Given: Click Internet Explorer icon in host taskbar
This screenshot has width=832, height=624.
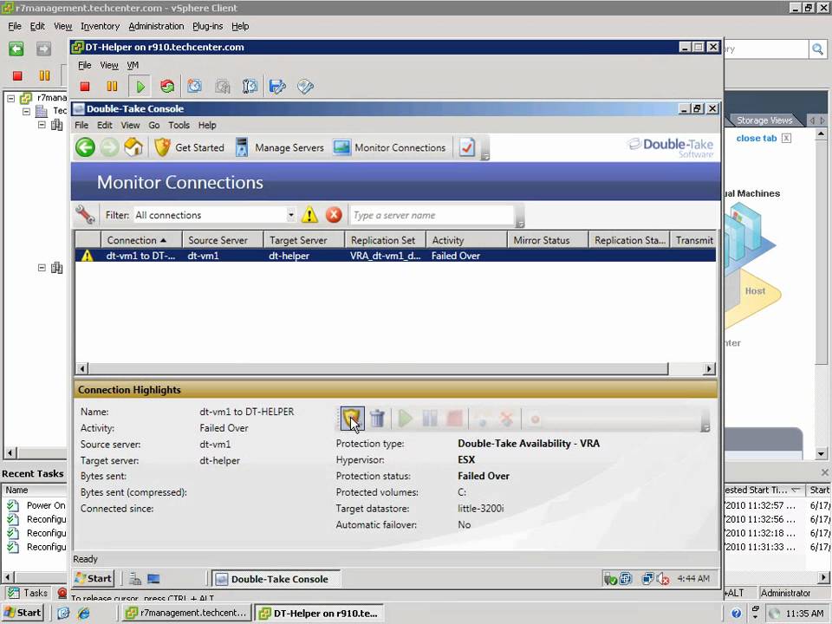Looking at the screenshot, I should [x=84, y=614].
